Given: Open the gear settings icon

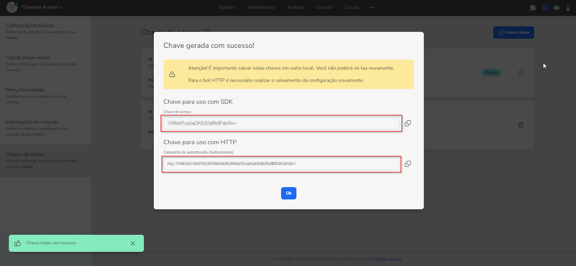Looking at the screenshot, I should click(545, 8).
